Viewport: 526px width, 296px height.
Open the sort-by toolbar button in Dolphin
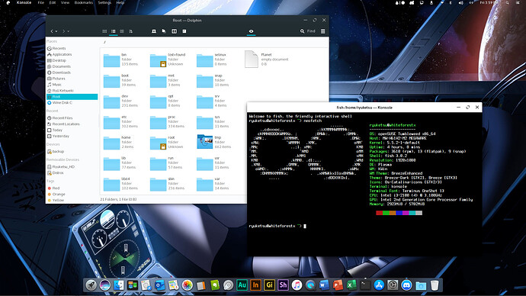130,31
